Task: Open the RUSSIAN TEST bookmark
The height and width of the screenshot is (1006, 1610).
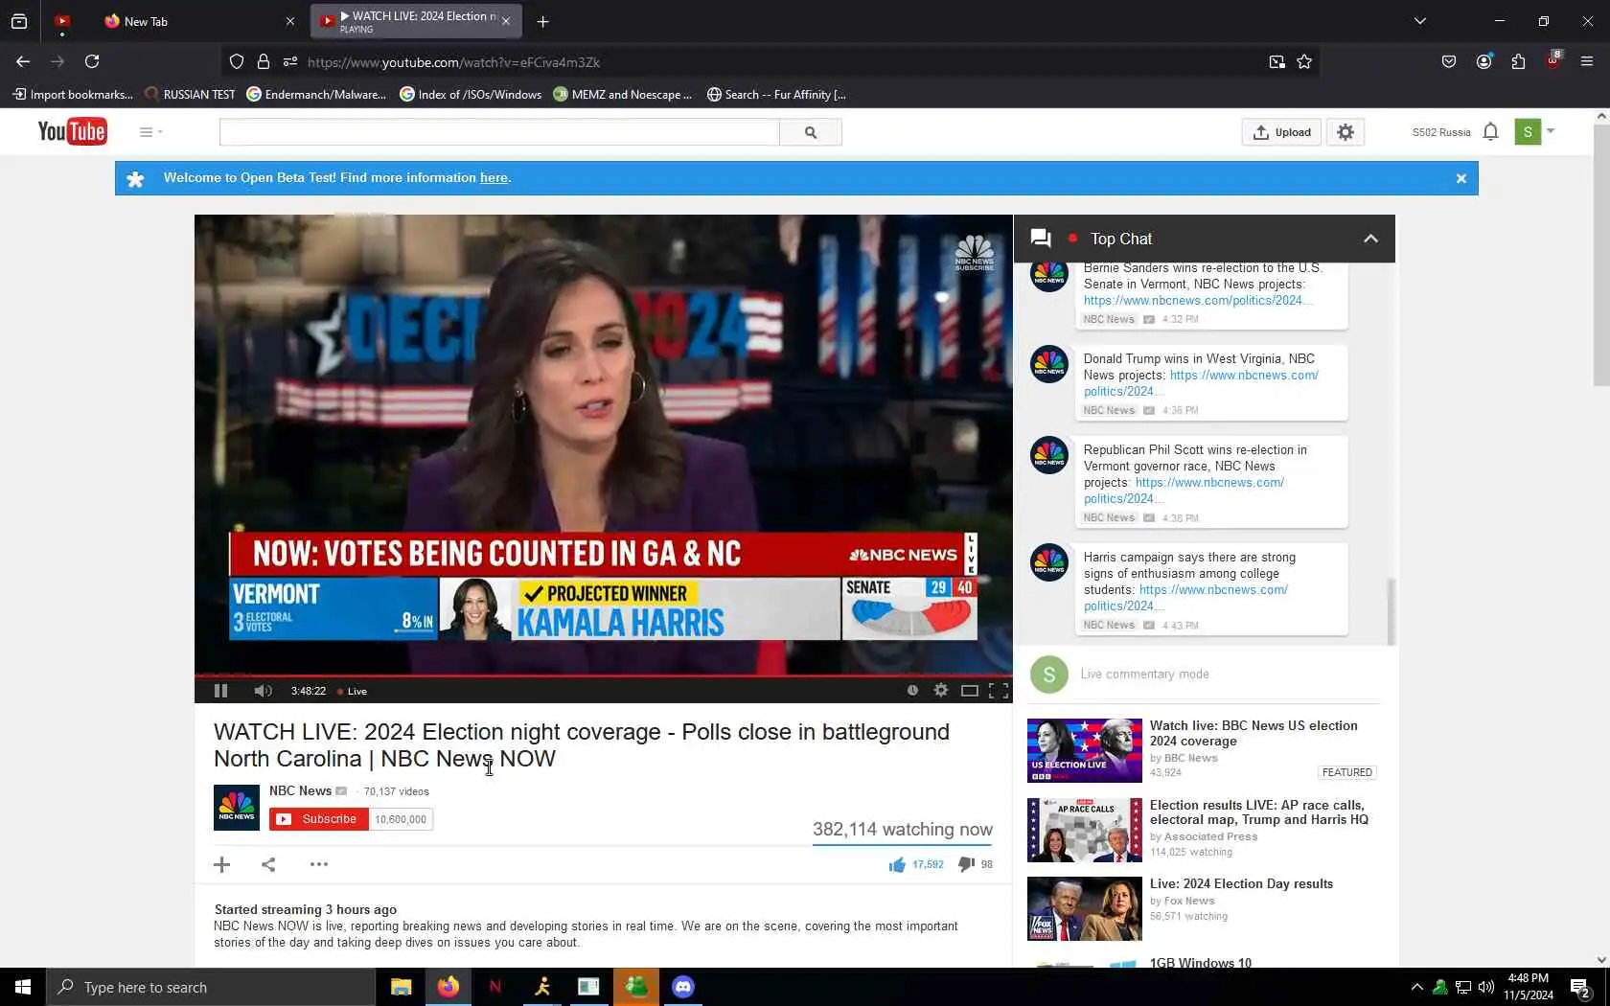Action: coord(190,94)
